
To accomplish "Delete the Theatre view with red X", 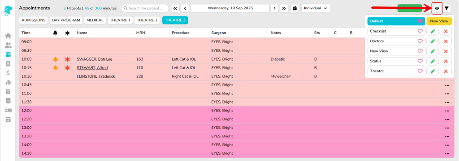I will point(446,71).
